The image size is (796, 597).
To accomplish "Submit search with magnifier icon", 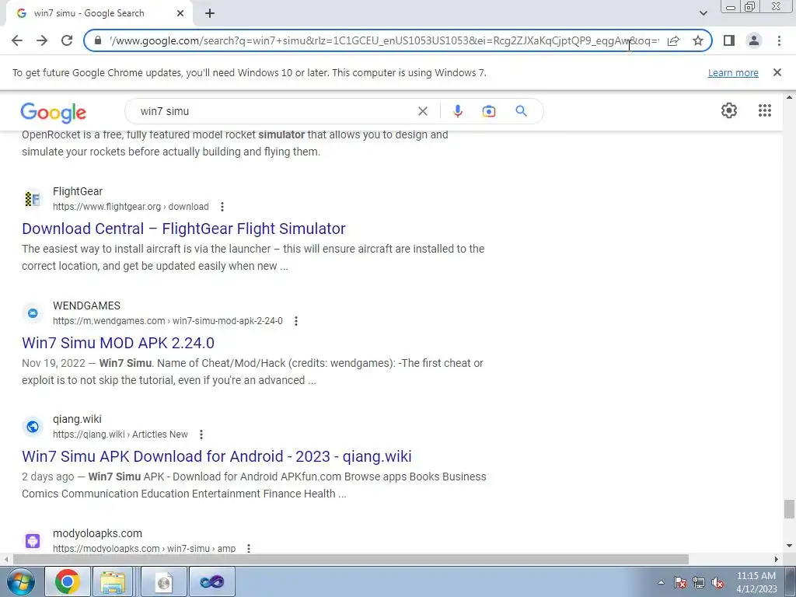I will tap(522, 111).
